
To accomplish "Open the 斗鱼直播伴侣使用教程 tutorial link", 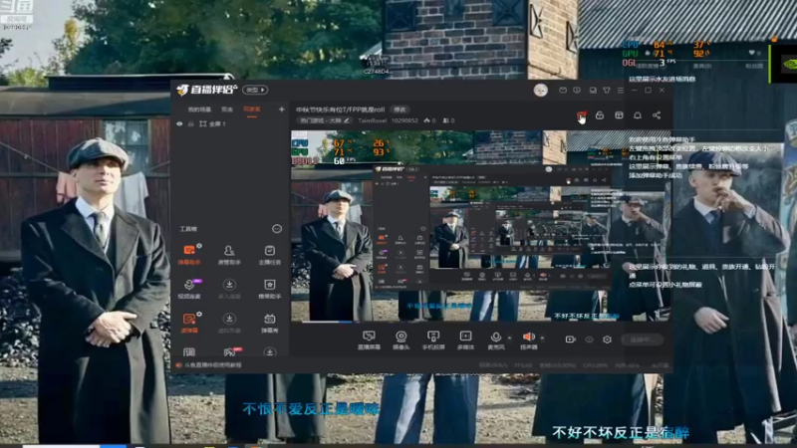I will click(213, 365).
